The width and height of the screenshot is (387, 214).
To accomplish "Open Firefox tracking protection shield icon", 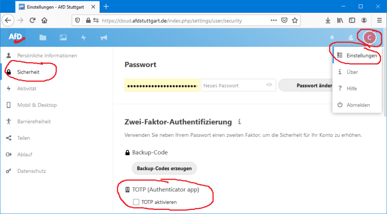I will coord(77,20).
